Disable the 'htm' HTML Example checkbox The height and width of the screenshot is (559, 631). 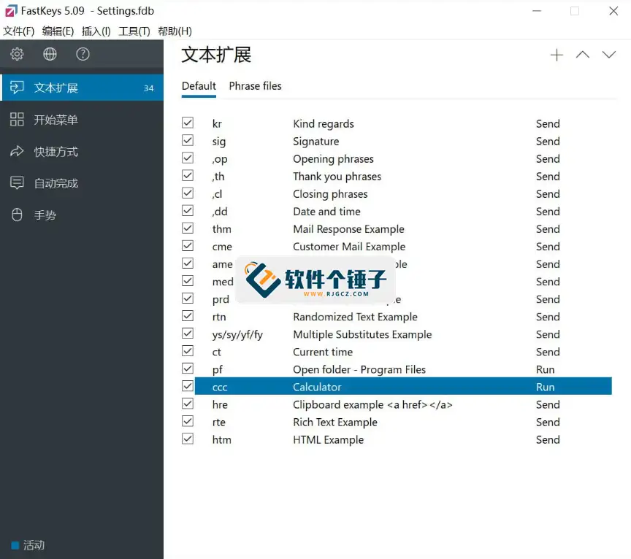[188, 439]
